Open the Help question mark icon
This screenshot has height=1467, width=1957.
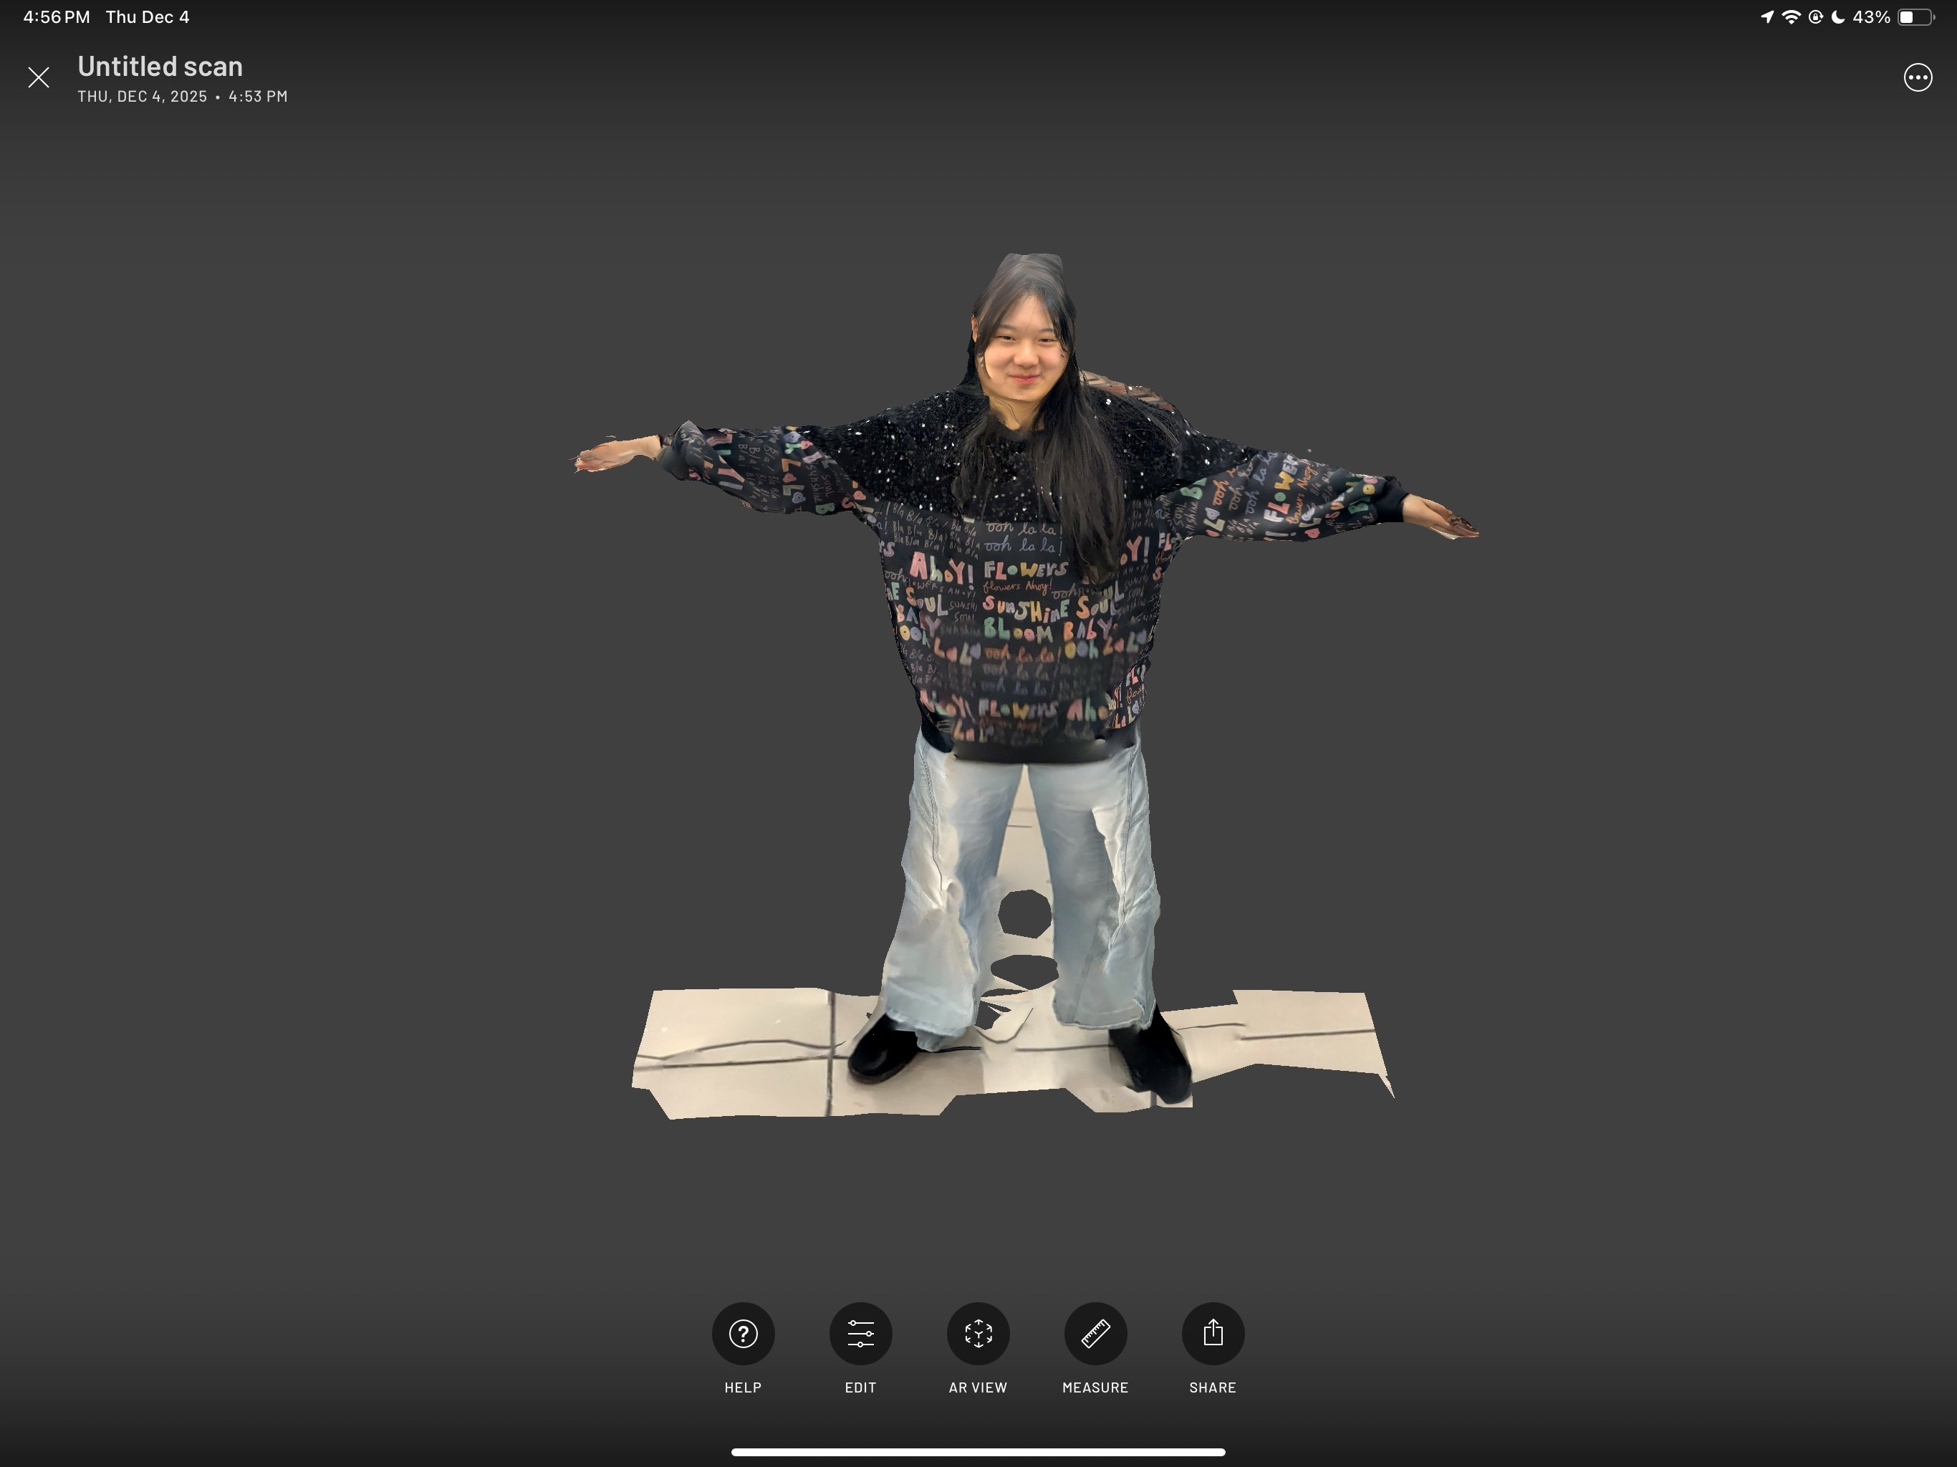pos(742,1332)
